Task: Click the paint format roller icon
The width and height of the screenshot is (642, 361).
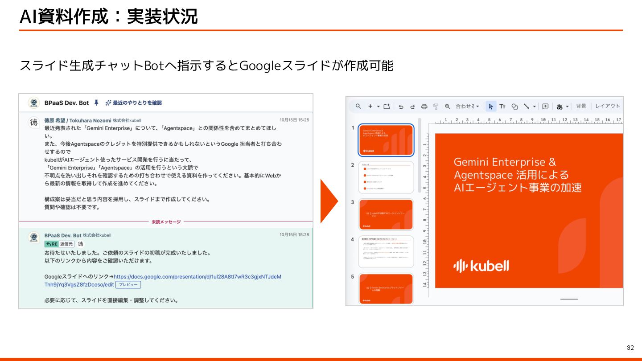Action: point(436,107)
